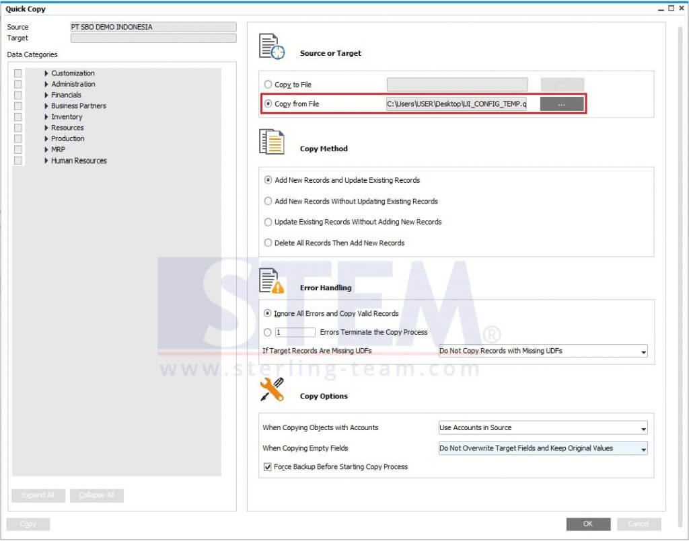
Task: Select the Copy to File option
Action: tap(267, 84)
